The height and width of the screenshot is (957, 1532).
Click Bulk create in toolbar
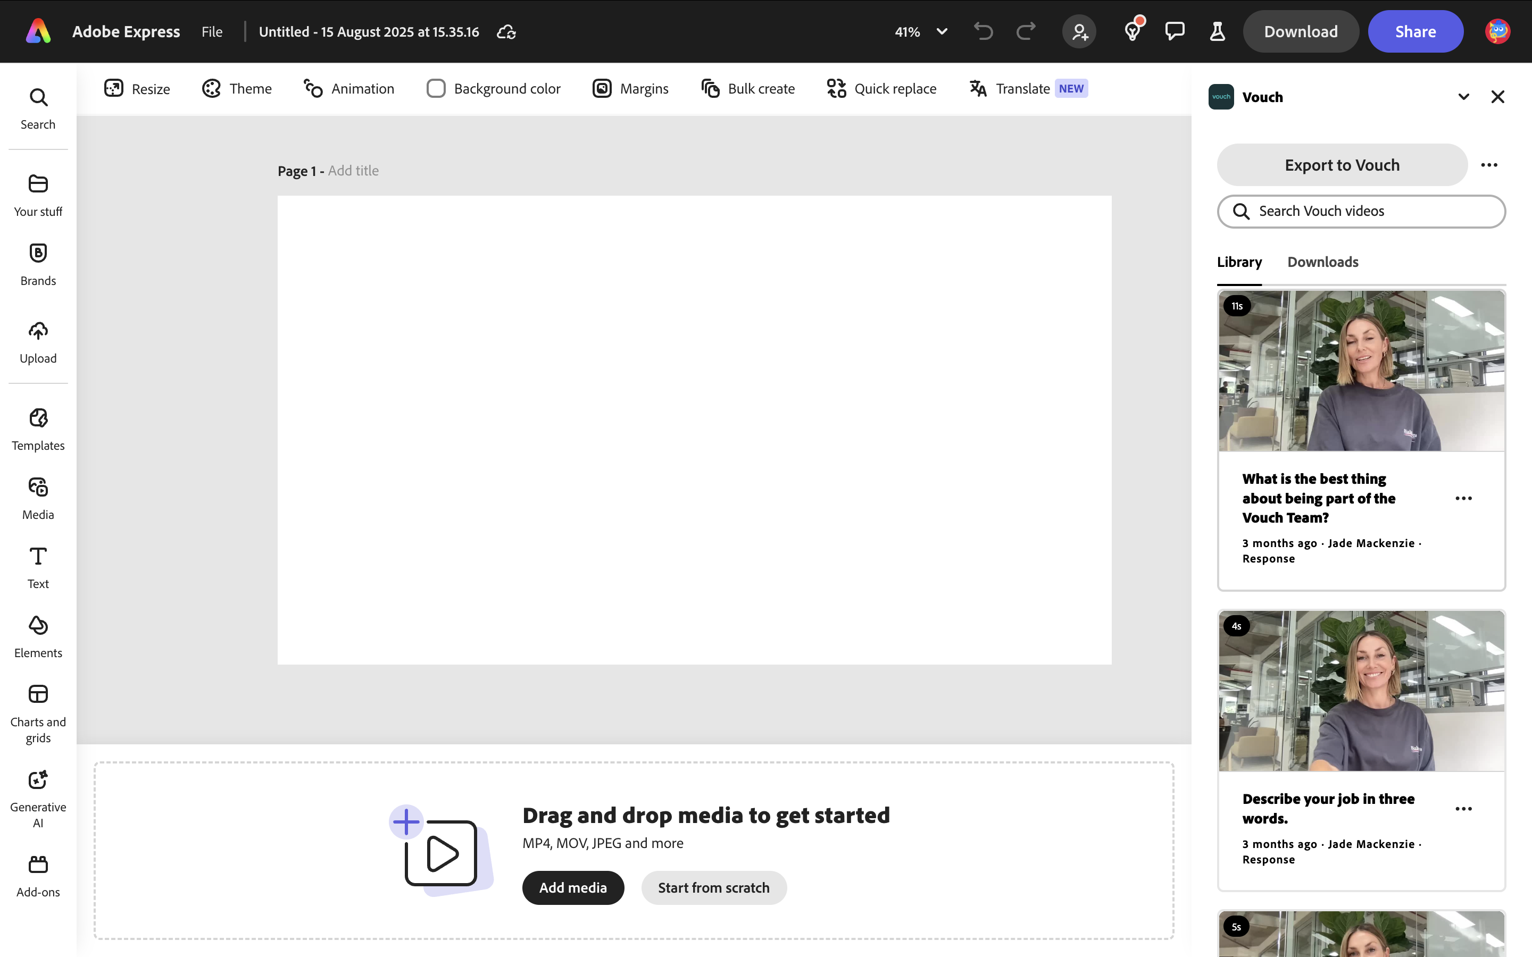(747, 89)
